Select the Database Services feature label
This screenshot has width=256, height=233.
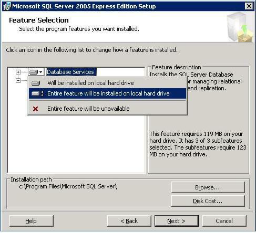click(x=70, y=72)
